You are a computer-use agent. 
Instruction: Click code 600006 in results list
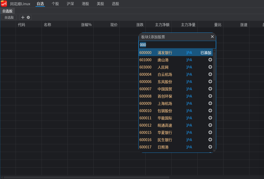point(145,82)
